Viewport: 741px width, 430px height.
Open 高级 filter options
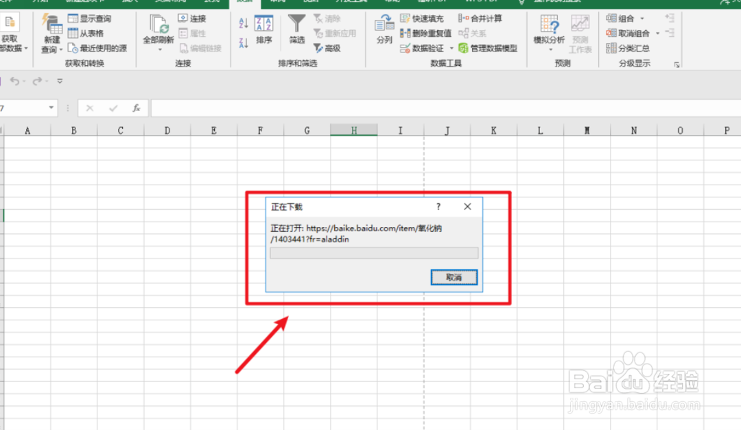(x=327, y=48)
